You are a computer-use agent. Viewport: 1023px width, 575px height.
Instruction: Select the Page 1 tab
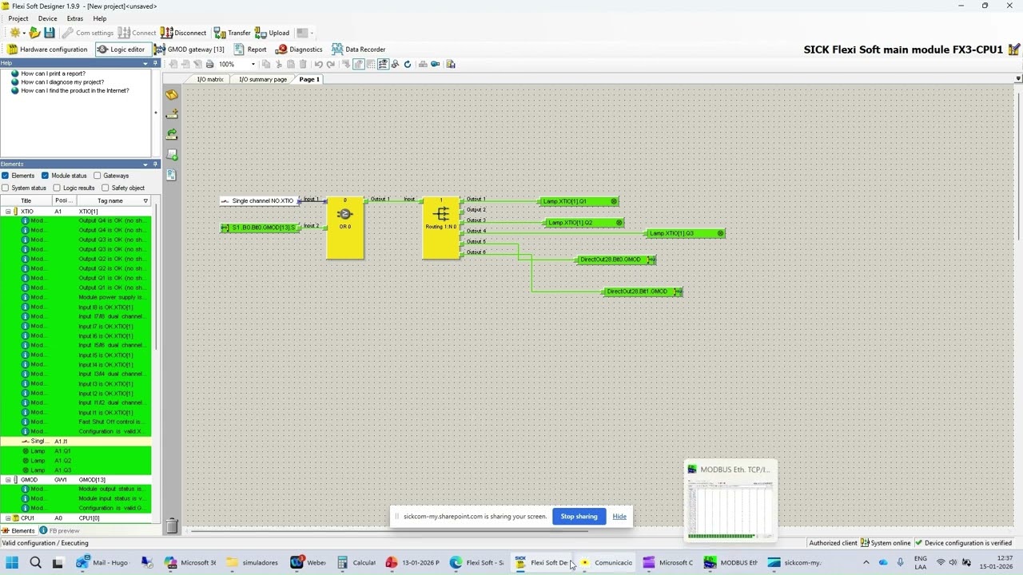[x=309, y=79]
